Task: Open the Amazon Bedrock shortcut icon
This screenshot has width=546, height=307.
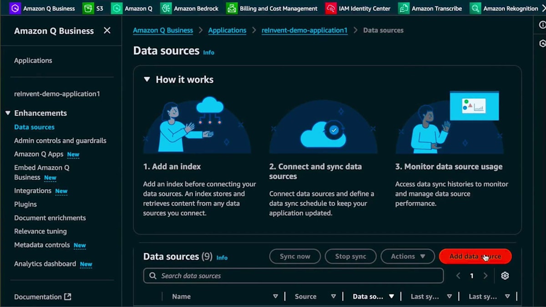Action: tap(166, 8)
